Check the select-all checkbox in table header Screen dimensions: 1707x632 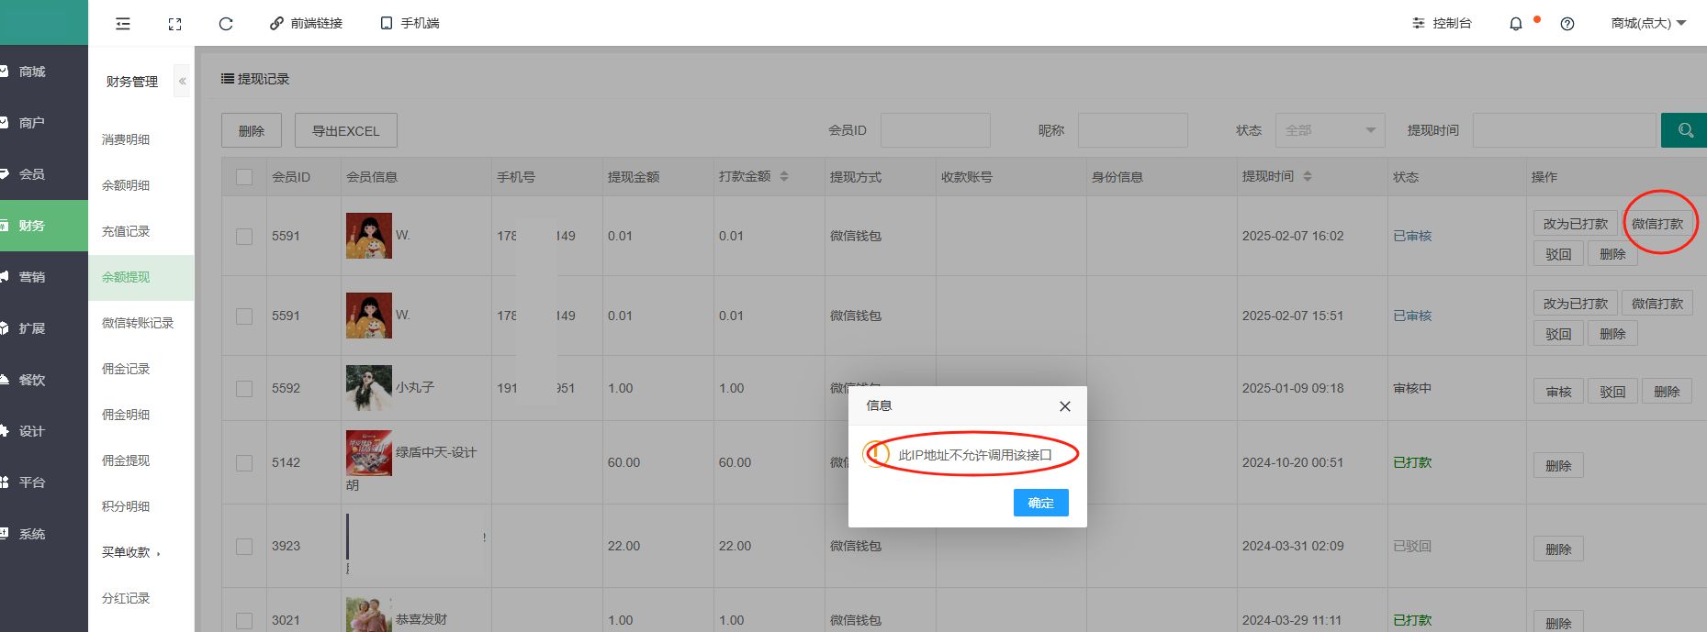coord(244,177)
